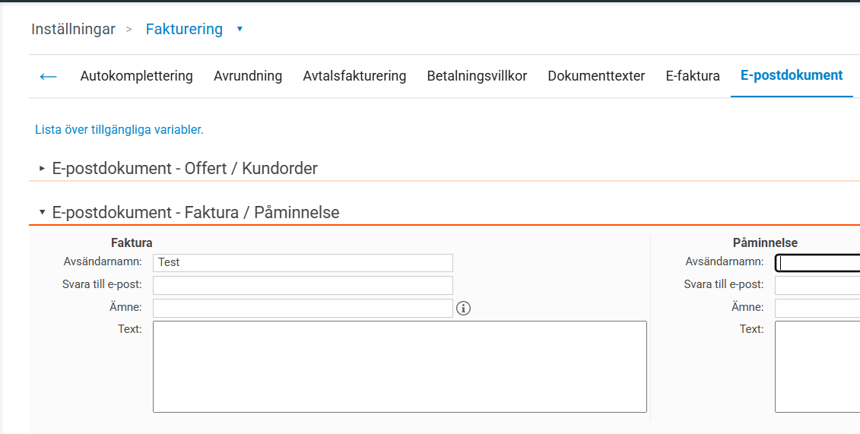Click the info icon beside Faktura Ämne
The image size is (860, 434).
464,308
